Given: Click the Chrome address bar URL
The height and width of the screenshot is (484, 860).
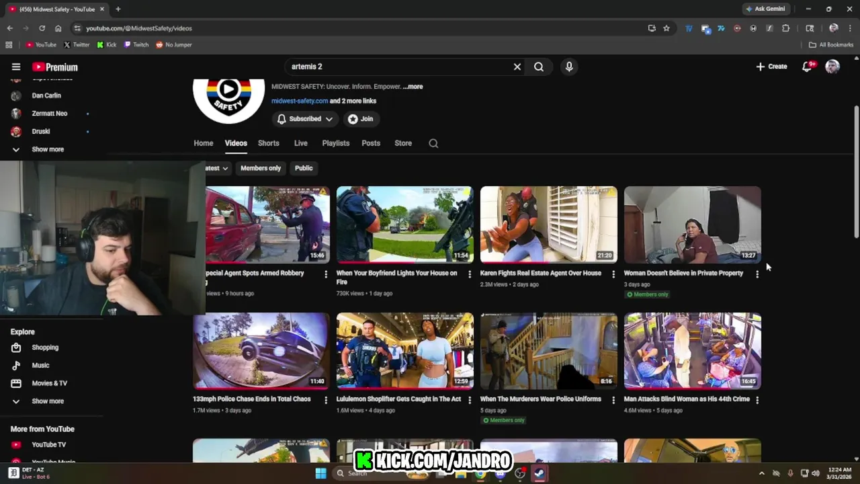Looking at the screenshot, I should pos(139,28).
